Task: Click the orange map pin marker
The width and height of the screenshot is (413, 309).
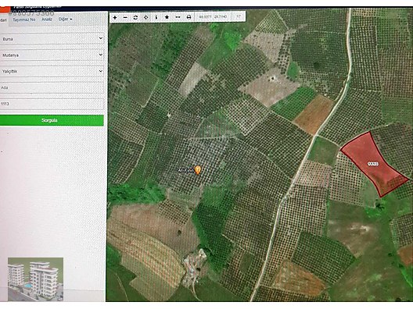Action: pyautogui.click(x=198, y=170)
